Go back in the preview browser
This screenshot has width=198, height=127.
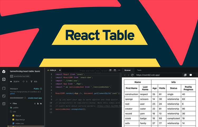coord(125,75)
